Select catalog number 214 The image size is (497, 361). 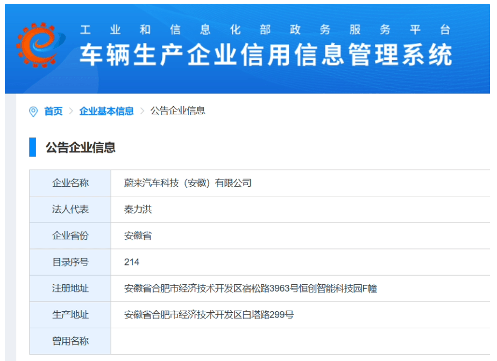[132, 262]
